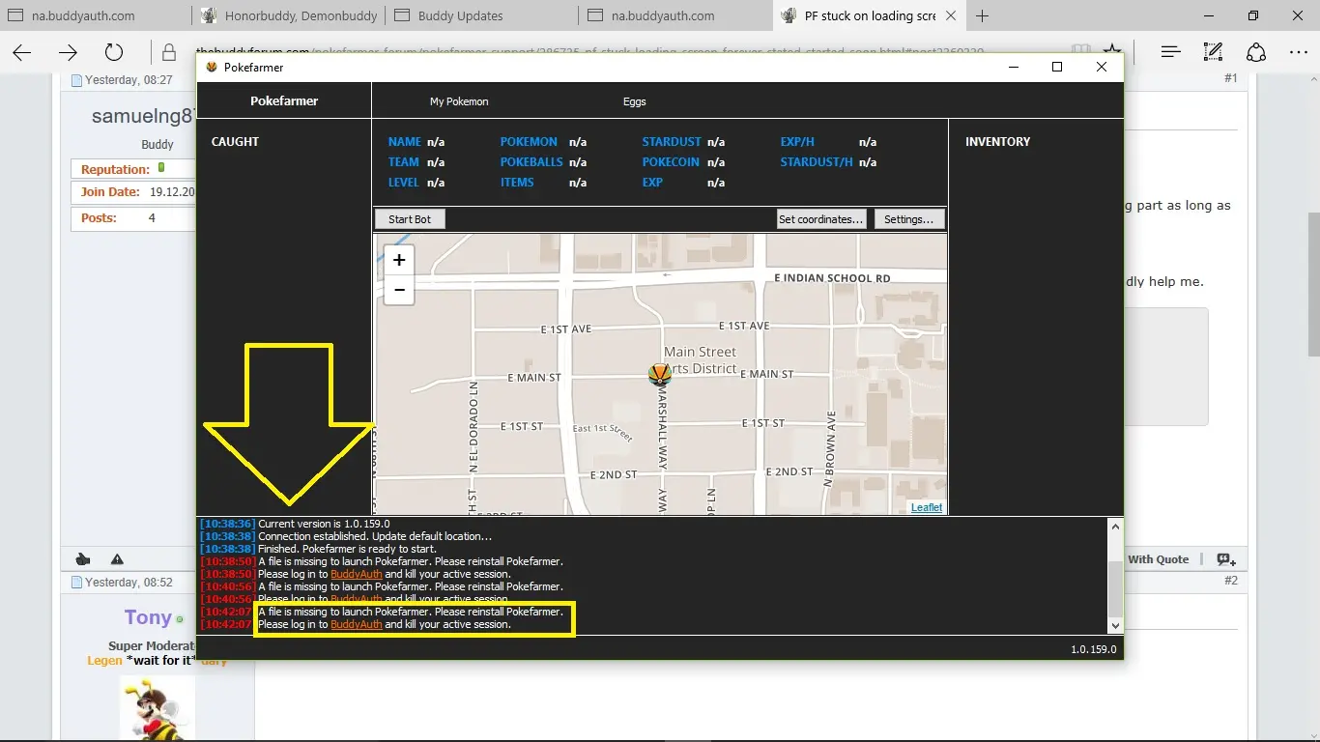Click the BuddyAuth link in the last log line

point(357,625)
